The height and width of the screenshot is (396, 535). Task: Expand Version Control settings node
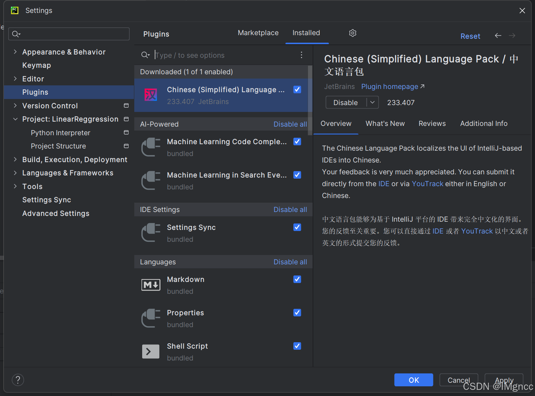pyautogui.click(x=15, y=105)
